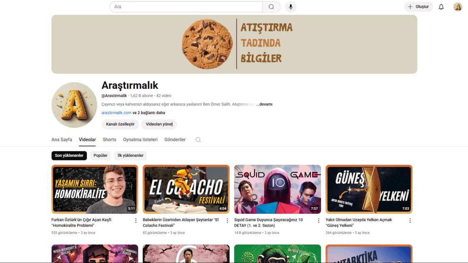Switch to the Shorts tab

[x=109, y=140]
